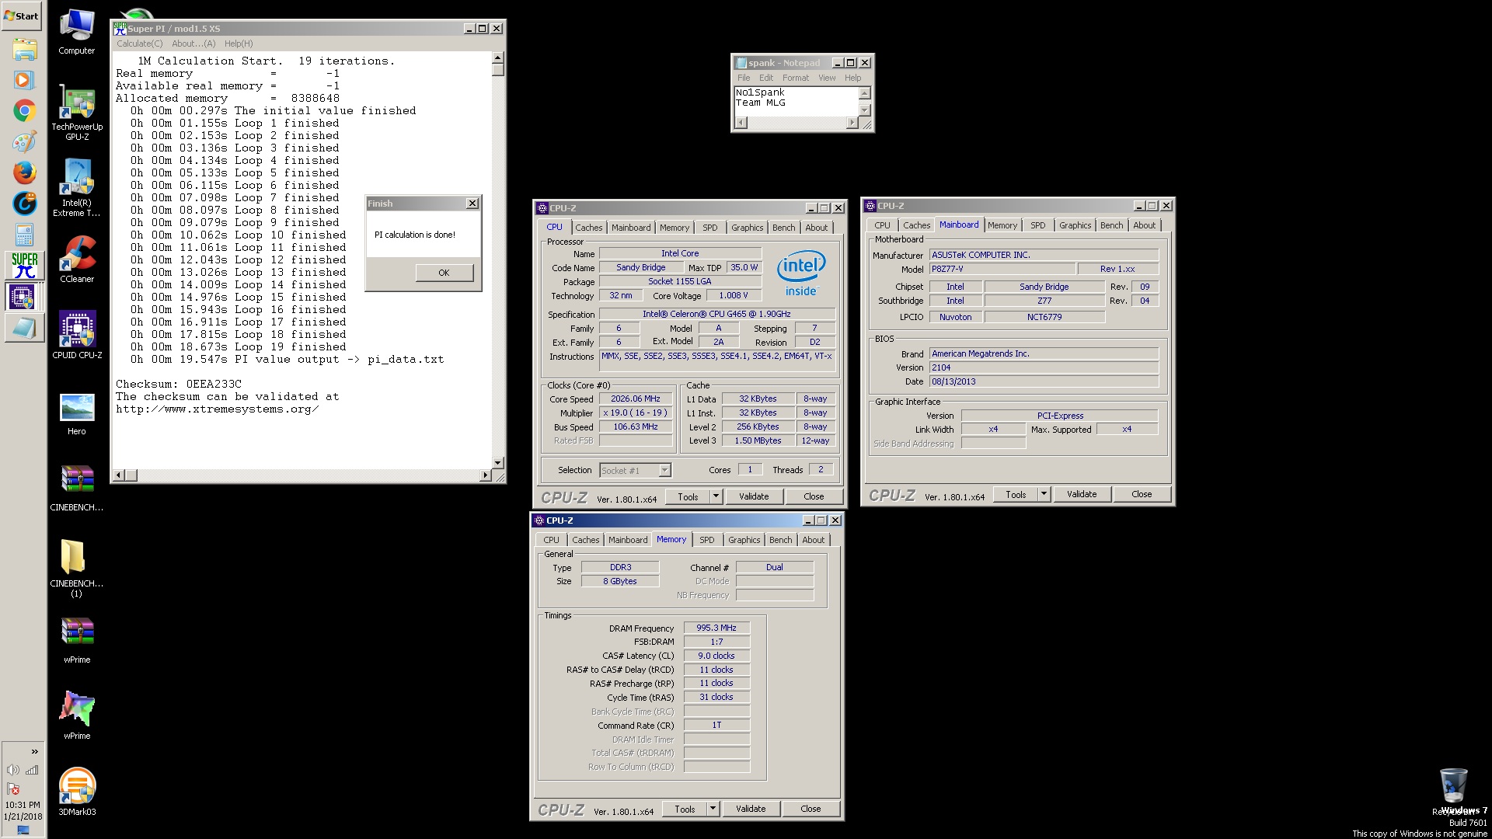Open the Start menu
The width and height of the screenshot is (1492, 839).
tap(22, 16)
